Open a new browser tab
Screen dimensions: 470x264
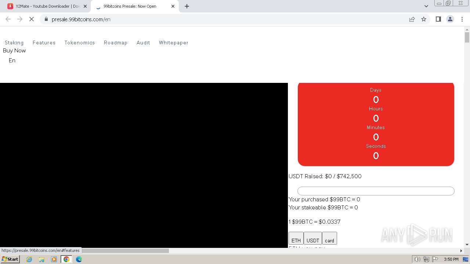pos(187,6)
